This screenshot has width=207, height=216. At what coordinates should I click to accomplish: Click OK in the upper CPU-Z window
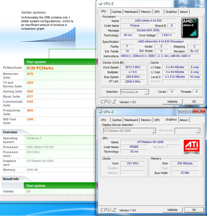(x=194, y=102)
